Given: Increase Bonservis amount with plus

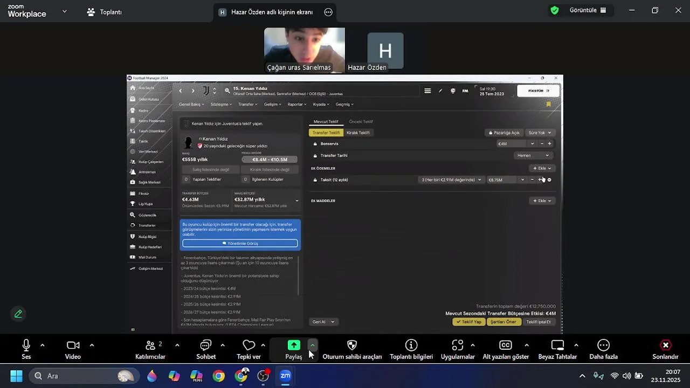Looking at the screenshot, I should (549, 144).
